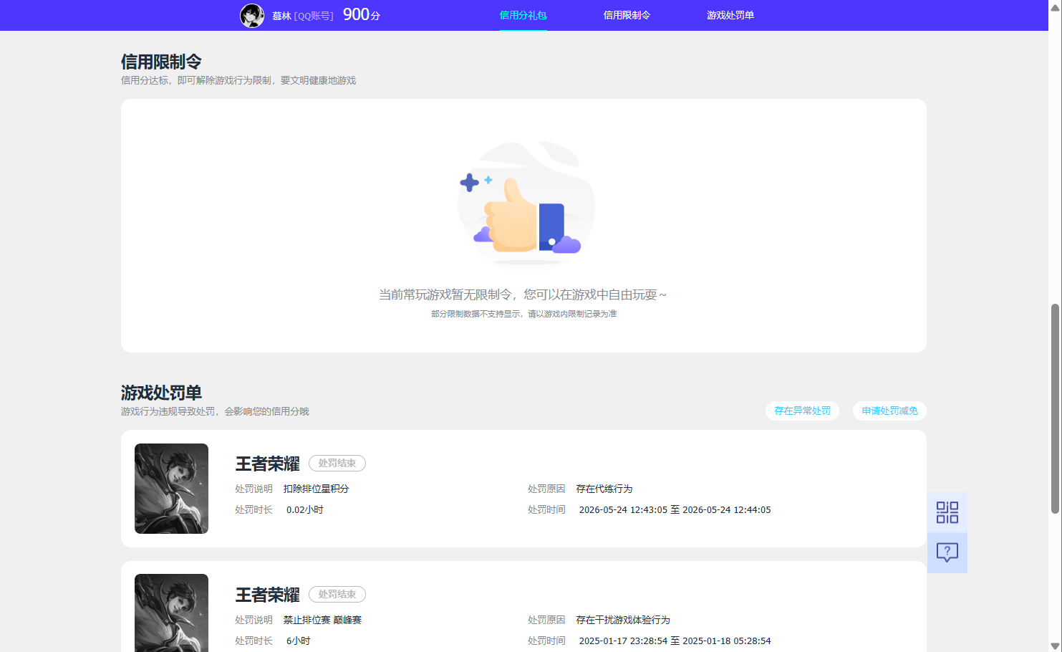Click 处罚结束 badge on 扣除排位星积分 record
Image resolution: width=1062 pixels, height=652 pixels.
[x=337, y=463]
